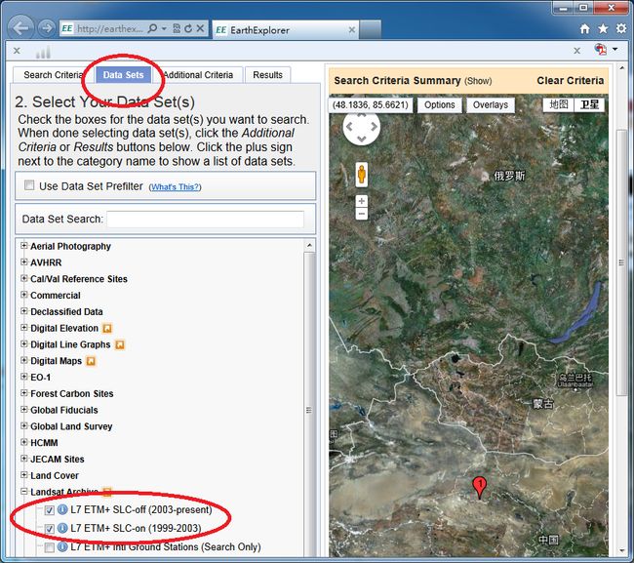Uncheck L7 ETM+ SLC-off (2003-present)
The width and height of the screenshot is (634, 563).
49,510
